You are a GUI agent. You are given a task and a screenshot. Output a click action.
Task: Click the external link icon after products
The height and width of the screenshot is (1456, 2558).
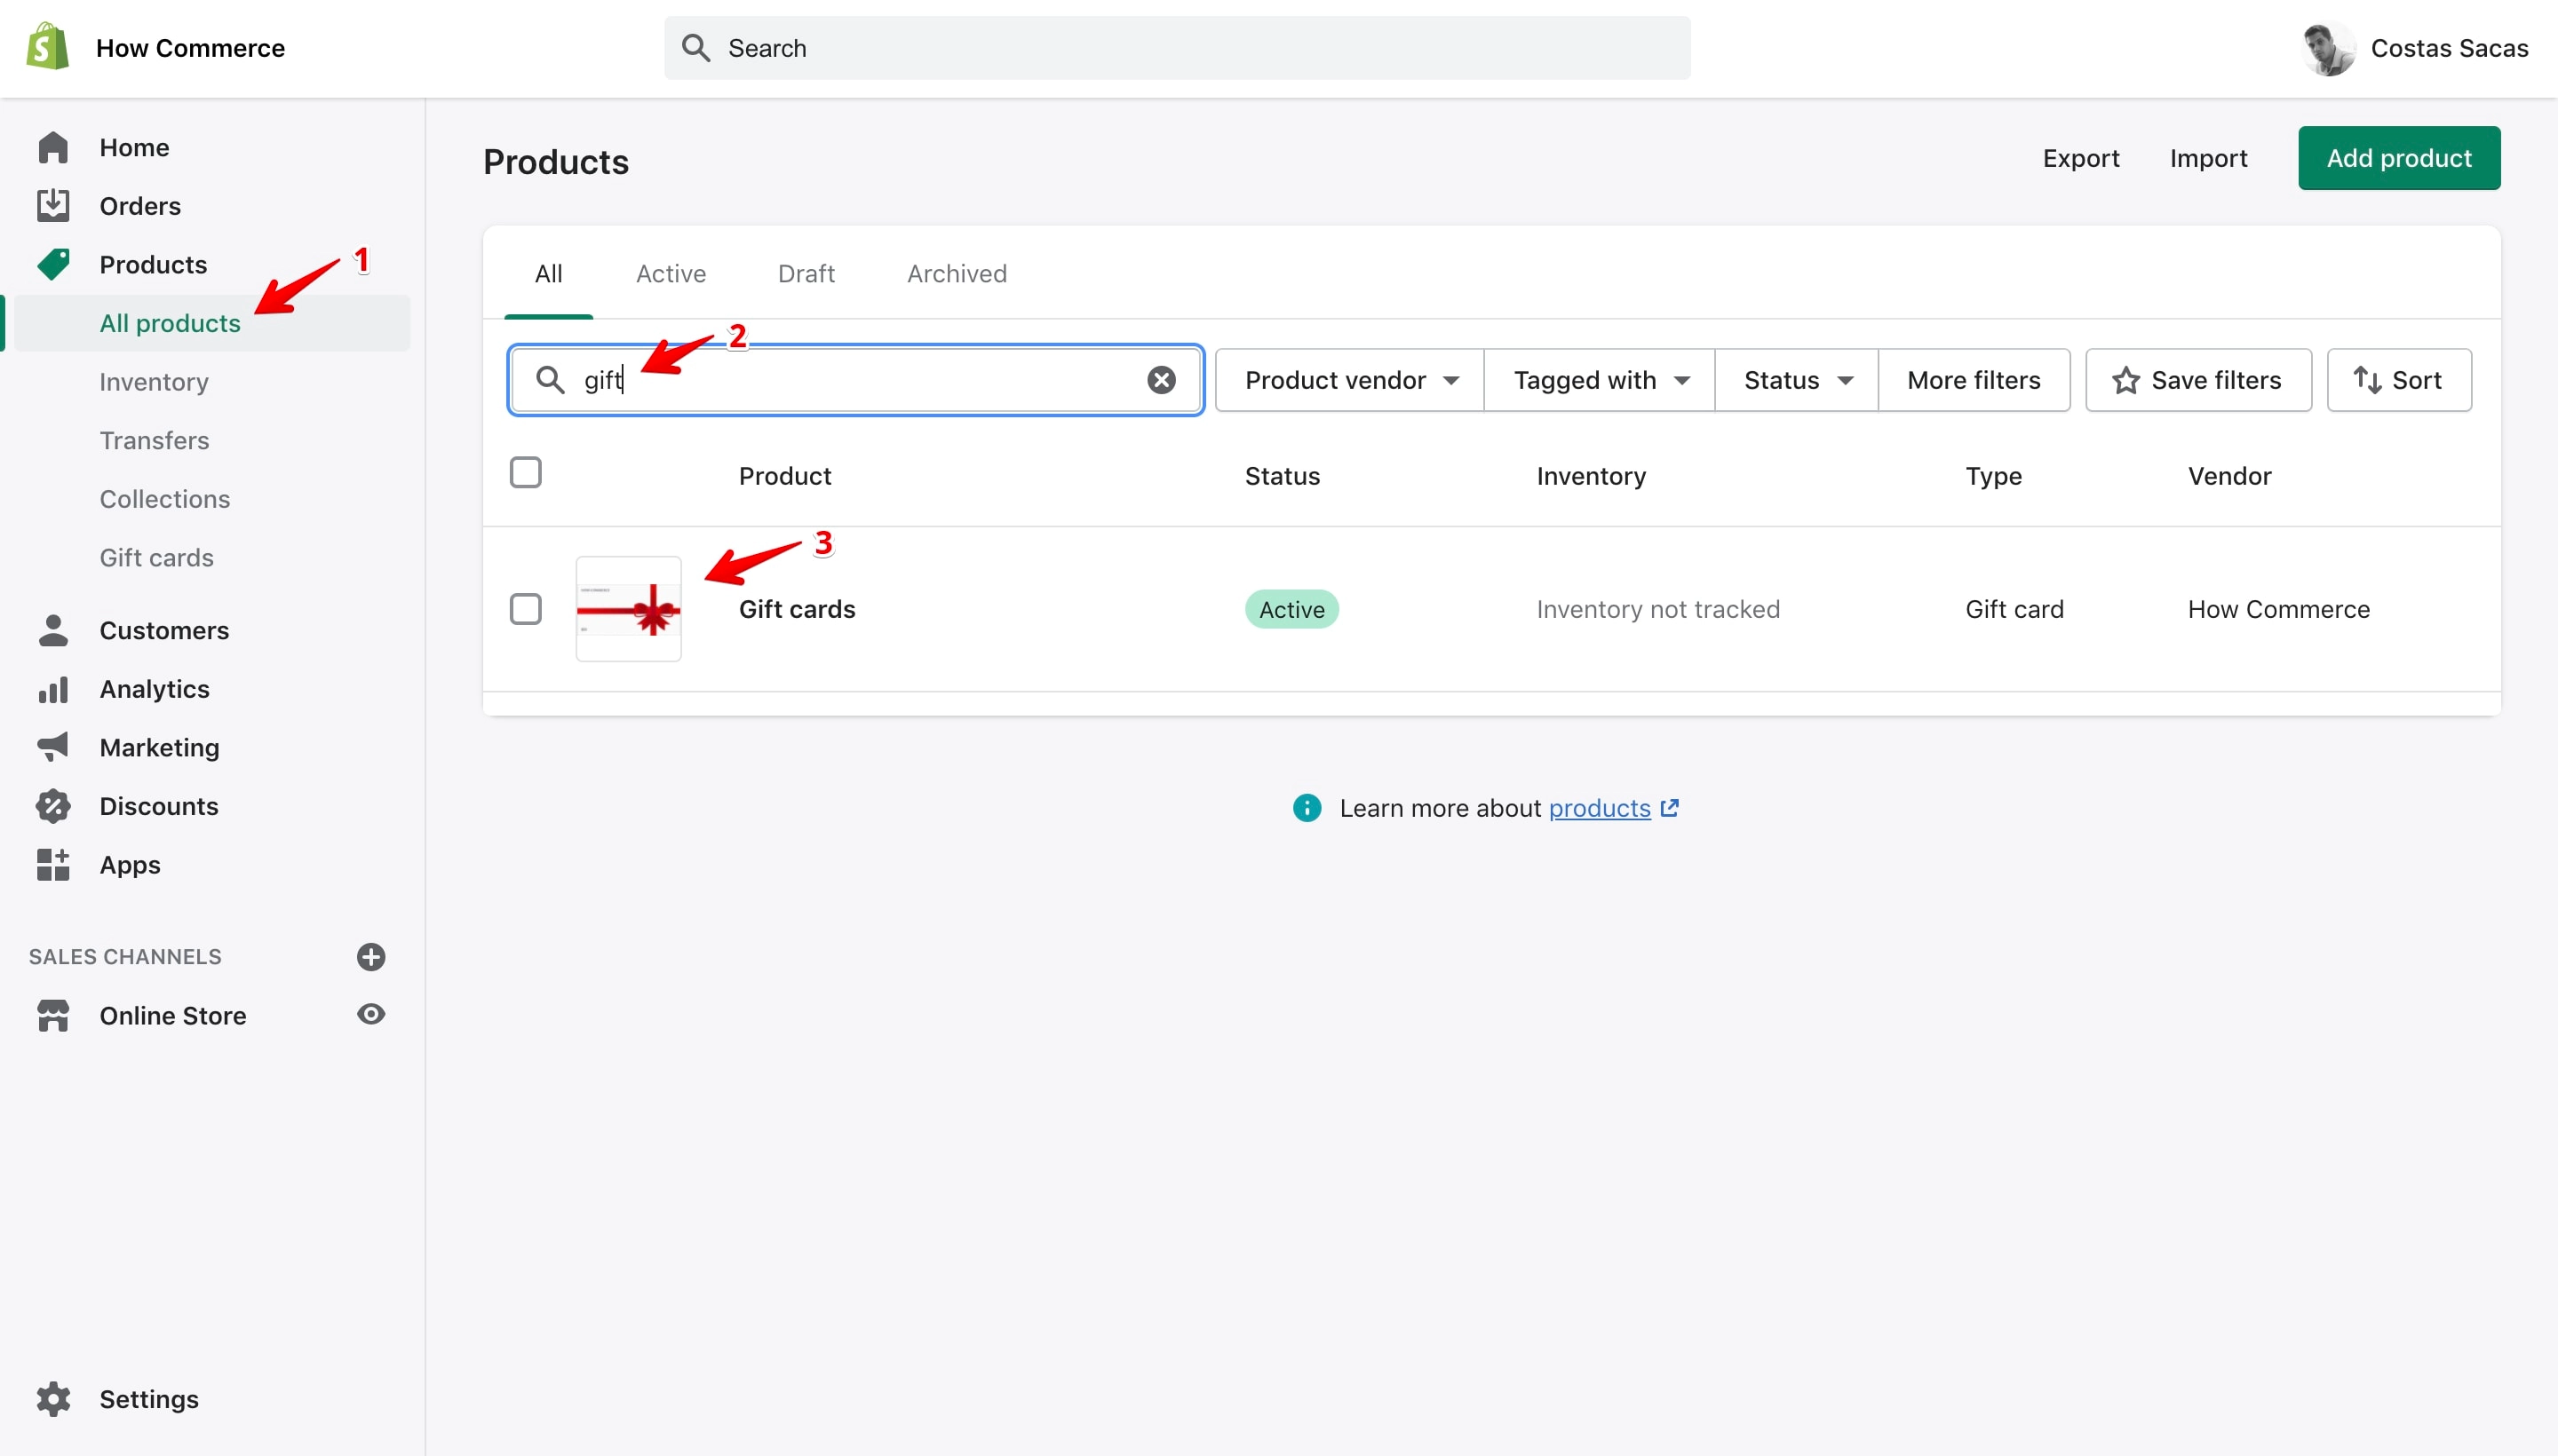point(1670,807)
